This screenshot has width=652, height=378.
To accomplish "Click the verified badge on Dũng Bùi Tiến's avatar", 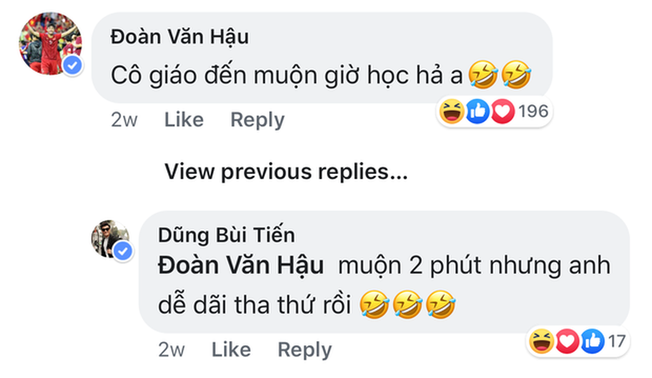I will (123, 251).
